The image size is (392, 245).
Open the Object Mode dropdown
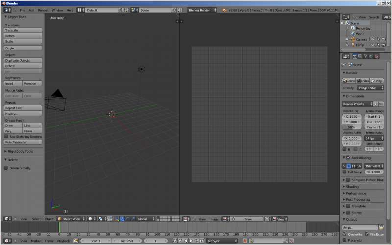pos(71,219)
